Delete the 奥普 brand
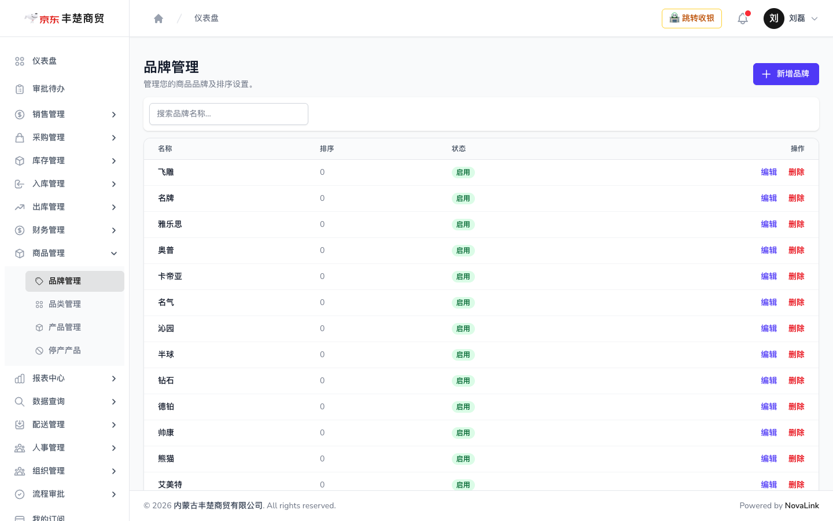 (797, 251)
